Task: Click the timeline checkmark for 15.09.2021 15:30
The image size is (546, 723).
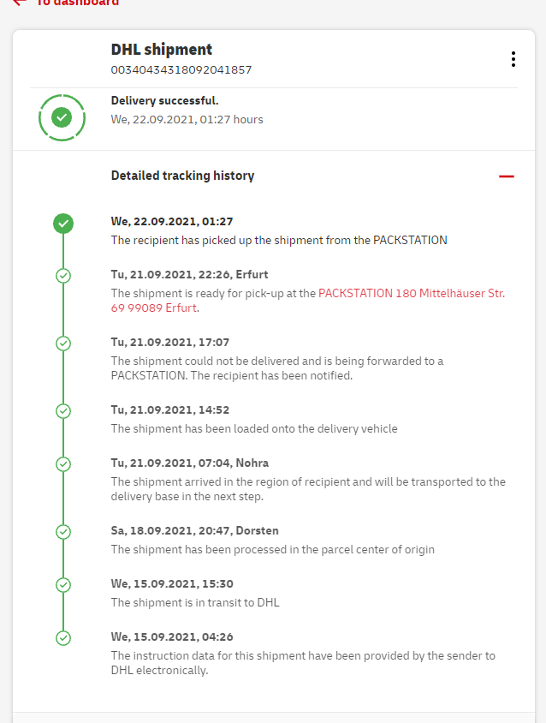Action: pos(63,585)
